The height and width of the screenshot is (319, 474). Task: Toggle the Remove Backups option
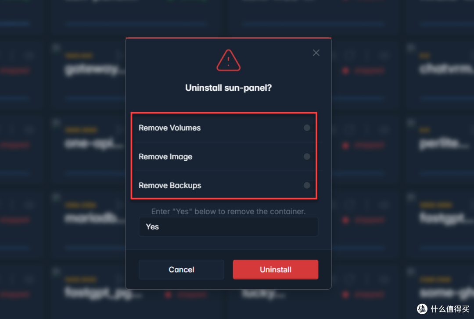click(x=307, y=185)
